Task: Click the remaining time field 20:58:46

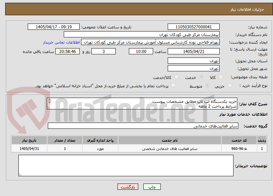Action: 68,51
